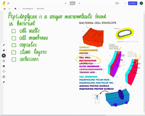Open the zoom level dropdown arrow
145x116 pixels.
coord(19,9)
